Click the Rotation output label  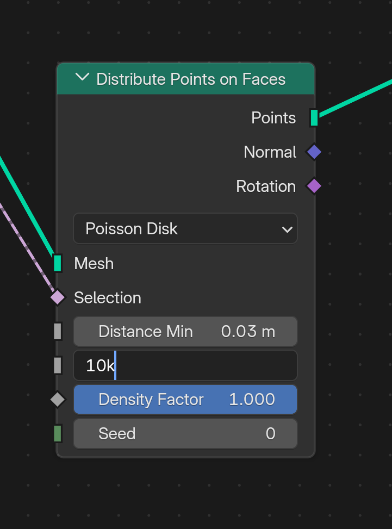click(266, 186)
